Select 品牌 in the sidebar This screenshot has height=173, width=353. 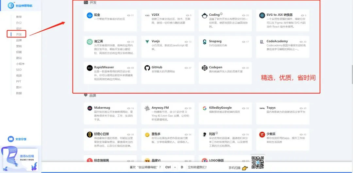19,40
